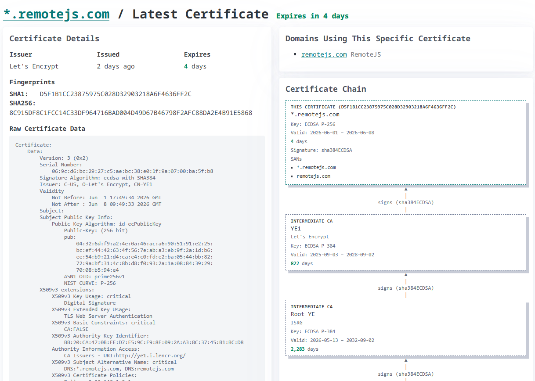
Task: Click the 'CA:FALSE' basic constraints line
Action: (x=76, y=329)
